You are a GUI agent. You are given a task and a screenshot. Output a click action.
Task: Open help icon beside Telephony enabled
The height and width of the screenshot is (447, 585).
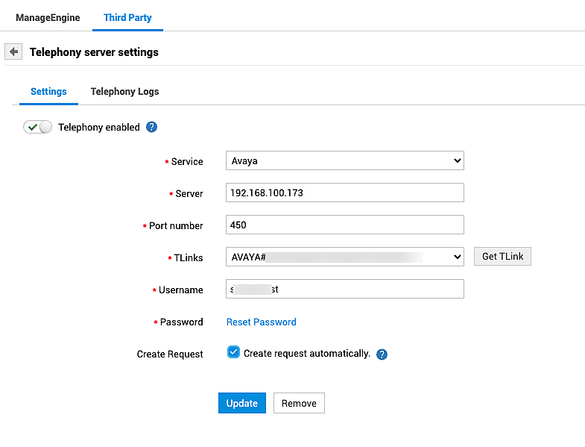(152, 127)
